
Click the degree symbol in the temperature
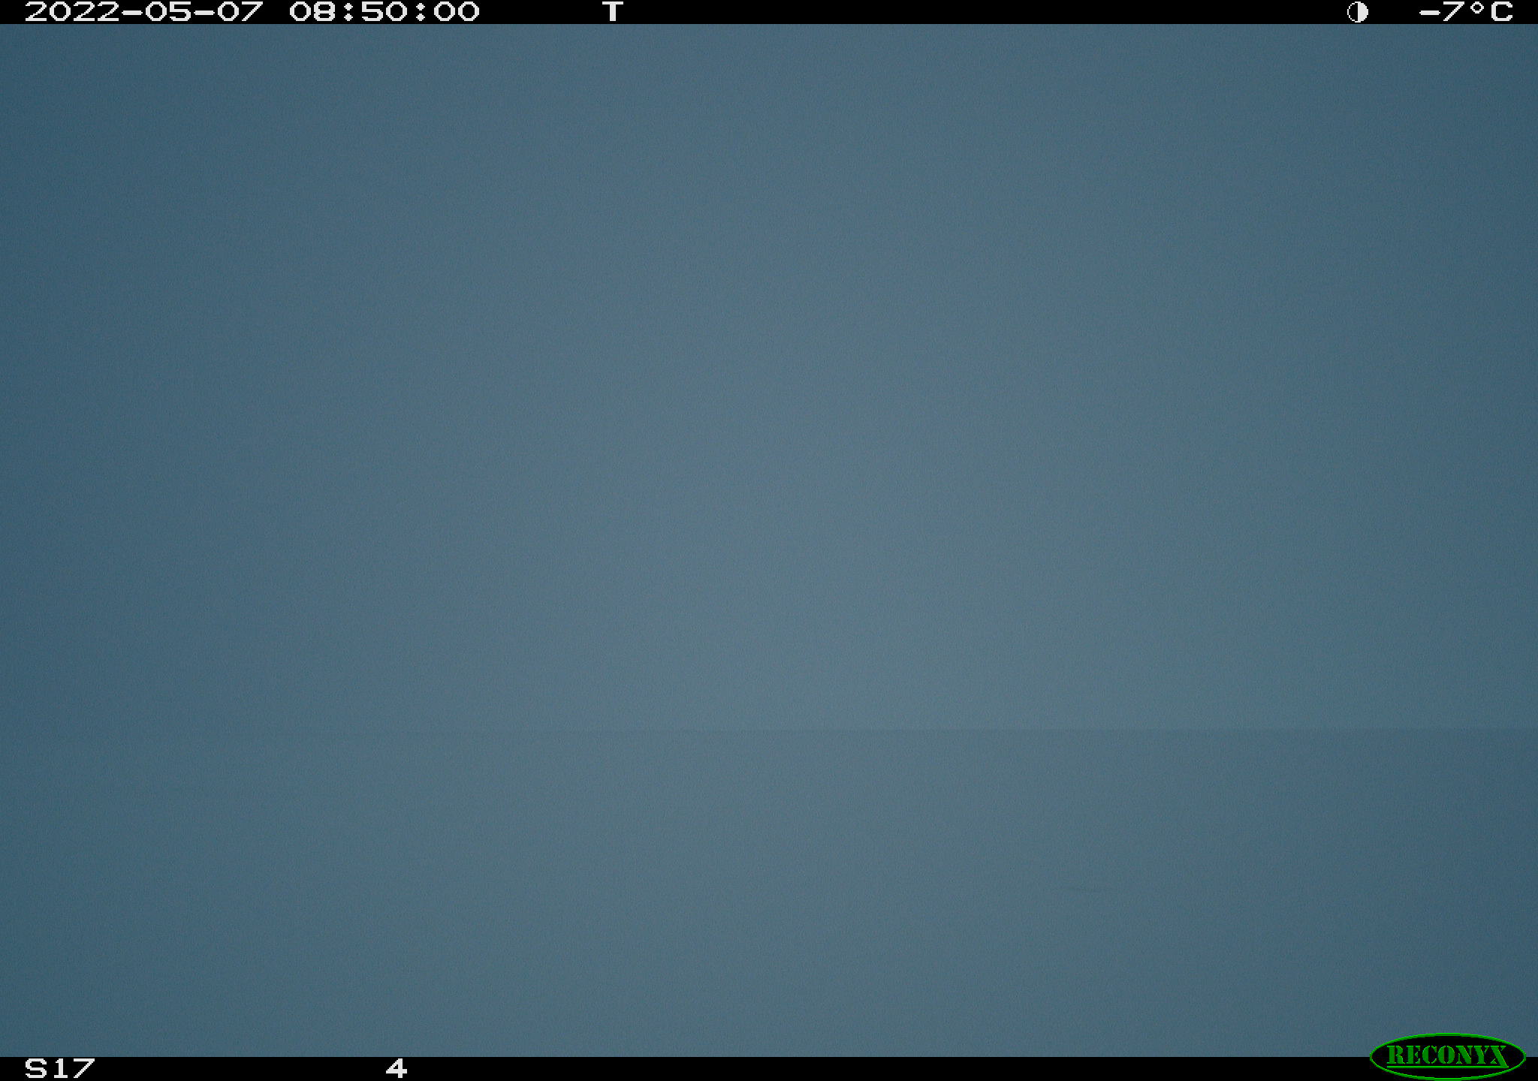[x=1477, y=8]
